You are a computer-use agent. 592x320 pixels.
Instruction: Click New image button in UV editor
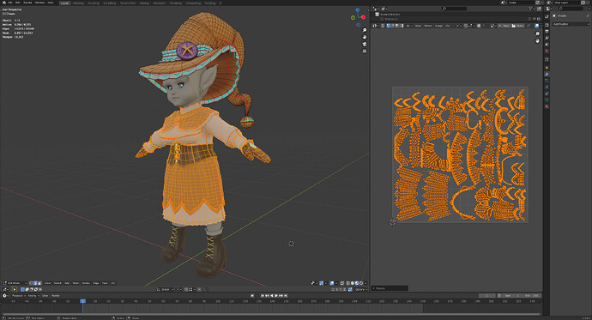504,26
